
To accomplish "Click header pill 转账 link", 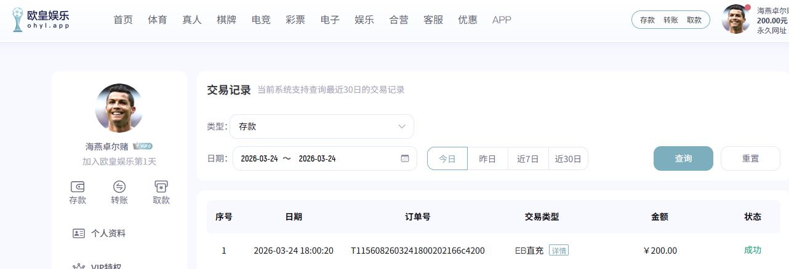I will (671, 20).
